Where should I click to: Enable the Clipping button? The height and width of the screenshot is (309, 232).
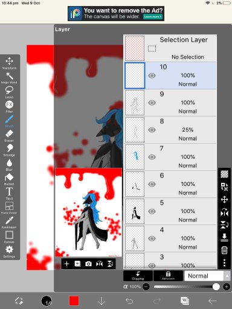138,276
